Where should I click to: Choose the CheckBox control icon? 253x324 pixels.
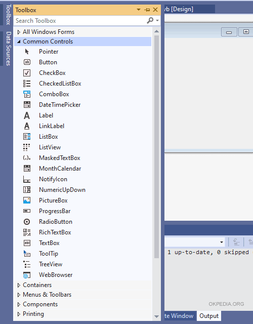pyautogui.click(x=27, y=73)
